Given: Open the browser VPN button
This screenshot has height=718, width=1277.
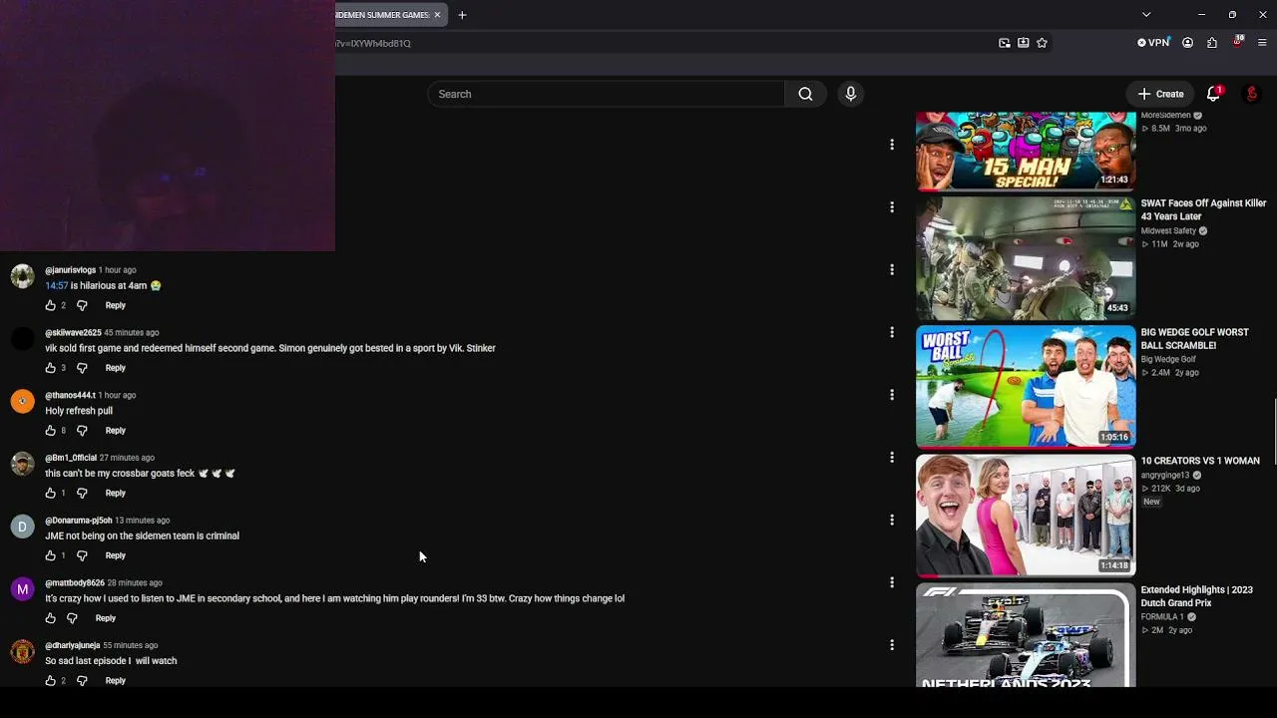Looking at the screenshot, I should click(1153, 43).
